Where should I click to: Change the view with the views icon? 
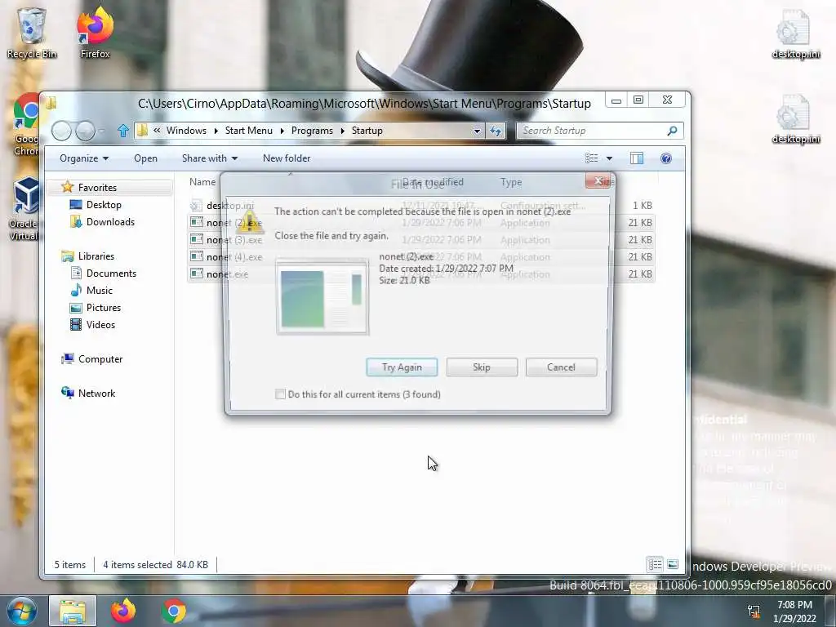coord(591,158)
